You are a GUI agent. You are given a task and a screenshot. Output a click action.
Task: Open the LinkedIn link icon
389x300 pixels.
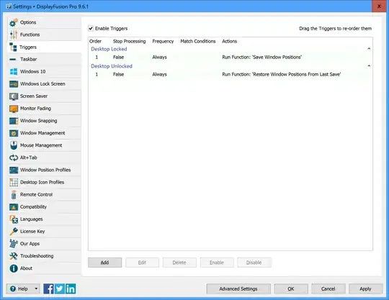point(71,289)
